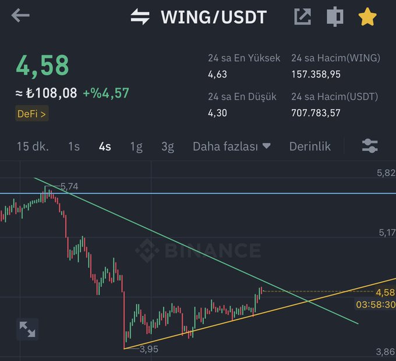Tap the USDT volume 707.783,57
Screen dimensions: 396x361
pyautogui.click(x=316, y=113)
